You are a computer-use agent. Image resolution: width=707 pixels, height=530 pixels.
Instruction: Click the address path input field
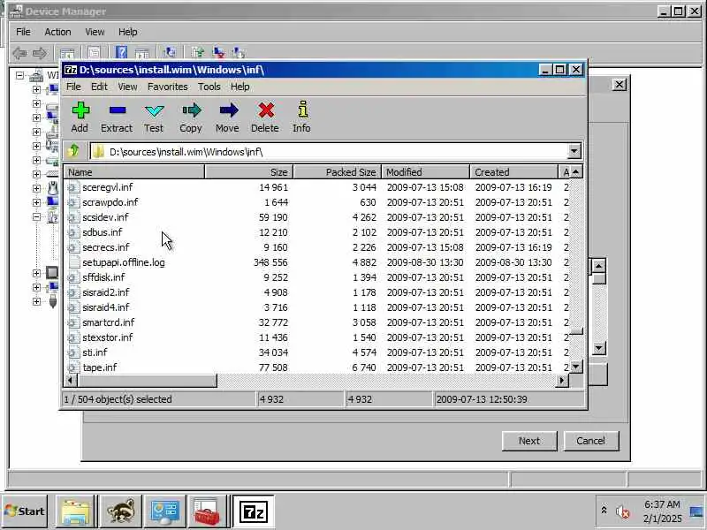(329, 151)
